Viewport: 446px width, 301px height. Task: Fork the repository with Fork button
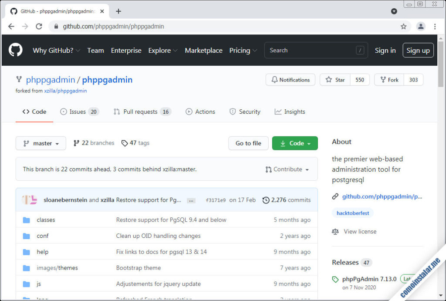point(389,80)
